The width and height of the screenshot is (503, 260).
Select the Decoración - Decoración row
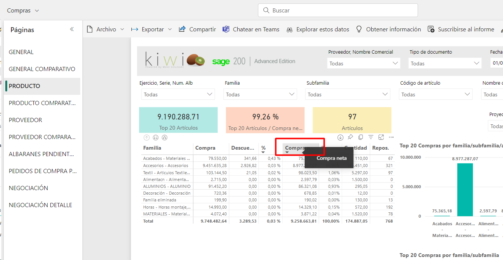[x=268, y=193]
